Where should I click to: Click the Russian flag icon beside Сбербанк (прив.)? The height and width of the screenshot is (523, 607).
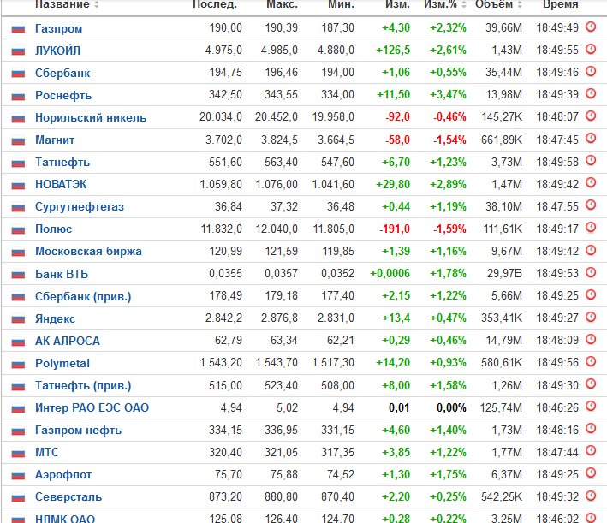[18, 297]
